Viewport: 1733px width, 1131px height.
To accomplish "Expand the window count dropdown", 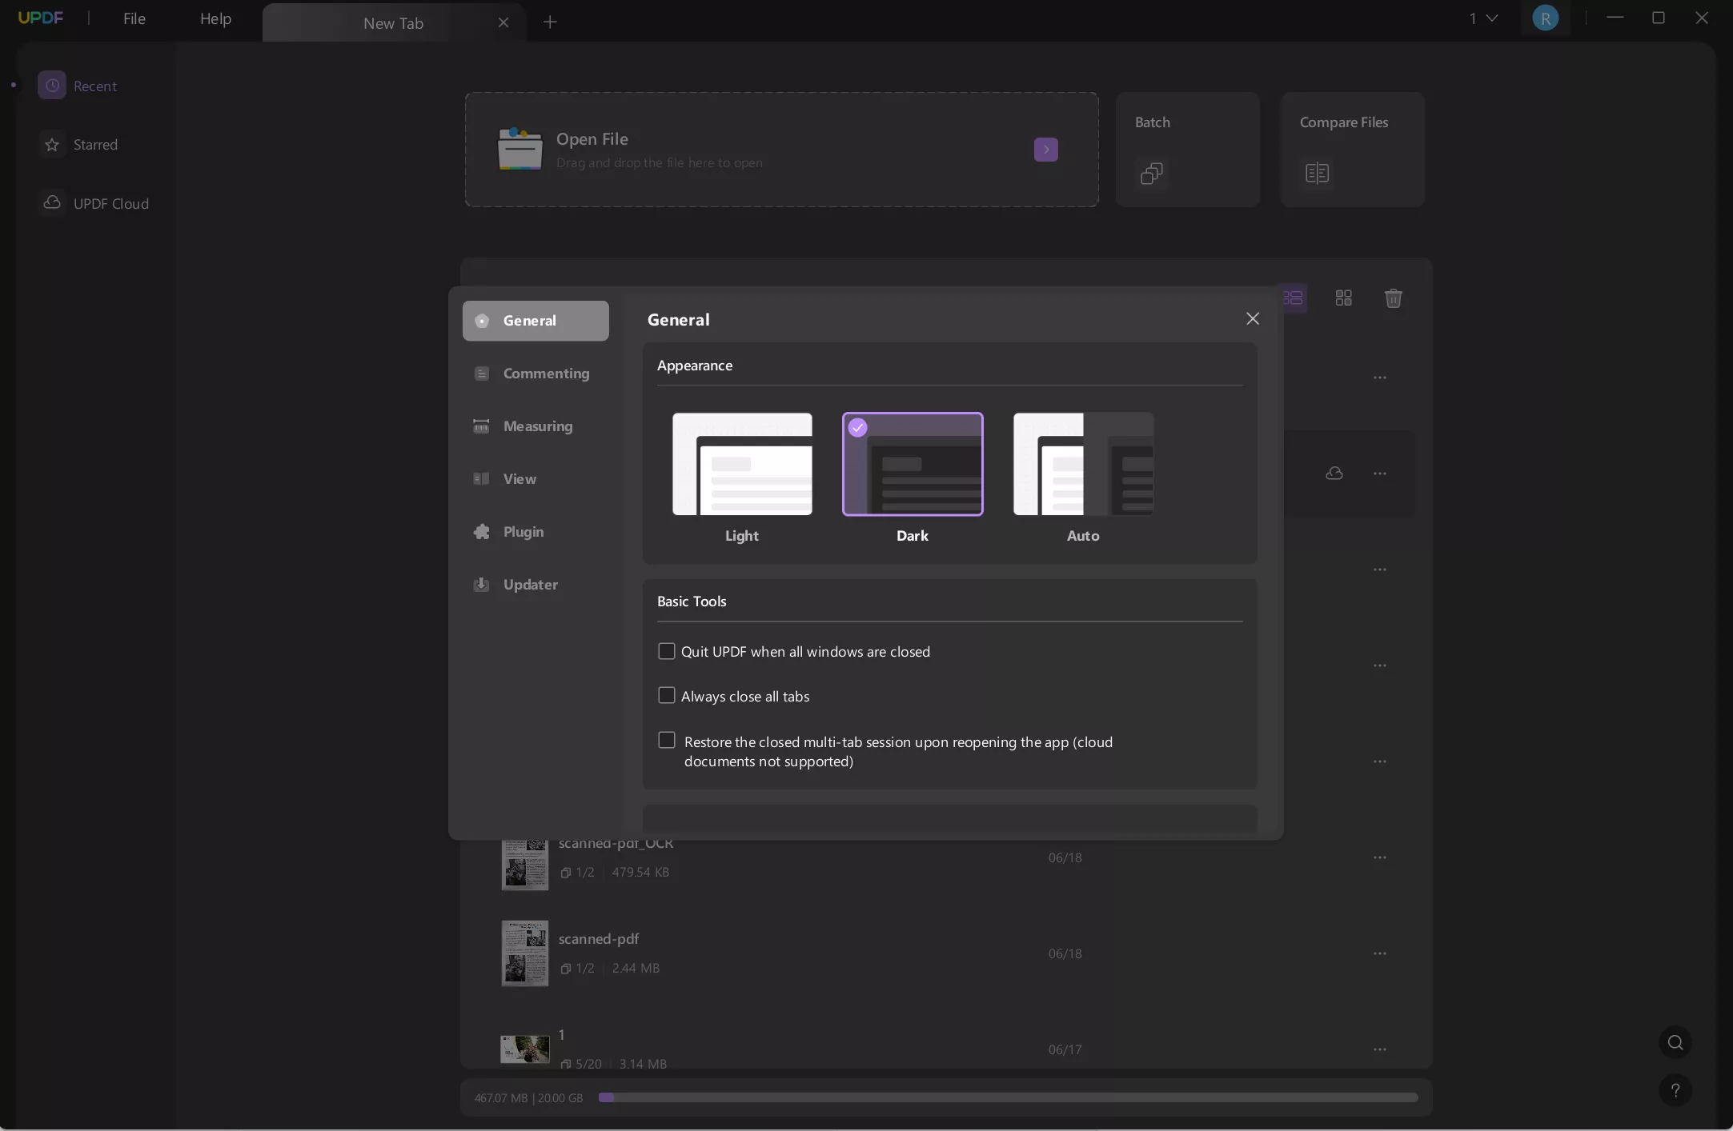I will [x=1483, y=18].
